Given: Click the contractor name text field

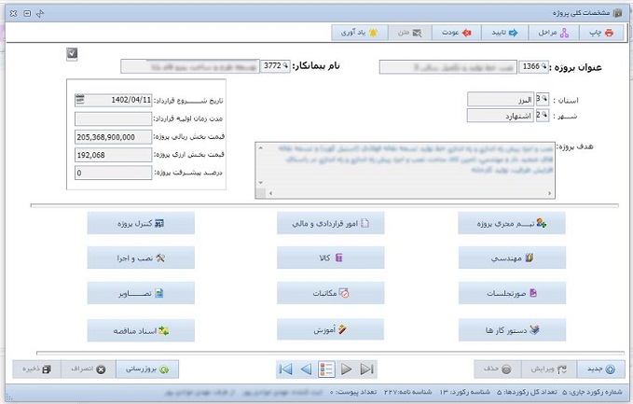Looking at the screenshot, I should [x=190, y=66].
